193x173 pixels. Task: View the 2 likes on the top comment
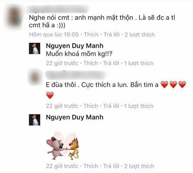click(x=139, y=34)
